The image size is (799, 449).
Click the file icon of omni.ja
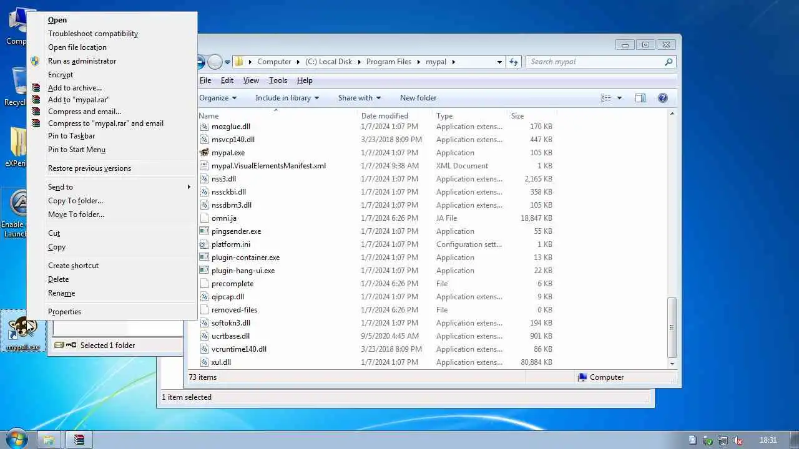point(204,218)
